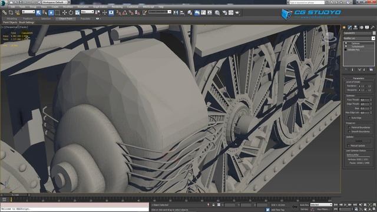Click Use Pivot Point Center icon

(x=98, y=12)
